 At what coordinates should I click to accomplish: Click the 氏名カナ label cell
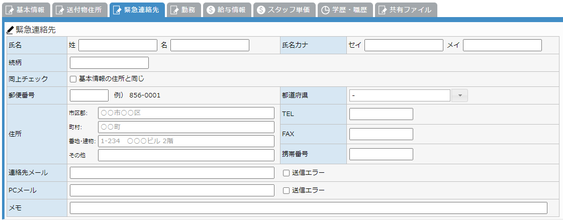coord(313,45)
